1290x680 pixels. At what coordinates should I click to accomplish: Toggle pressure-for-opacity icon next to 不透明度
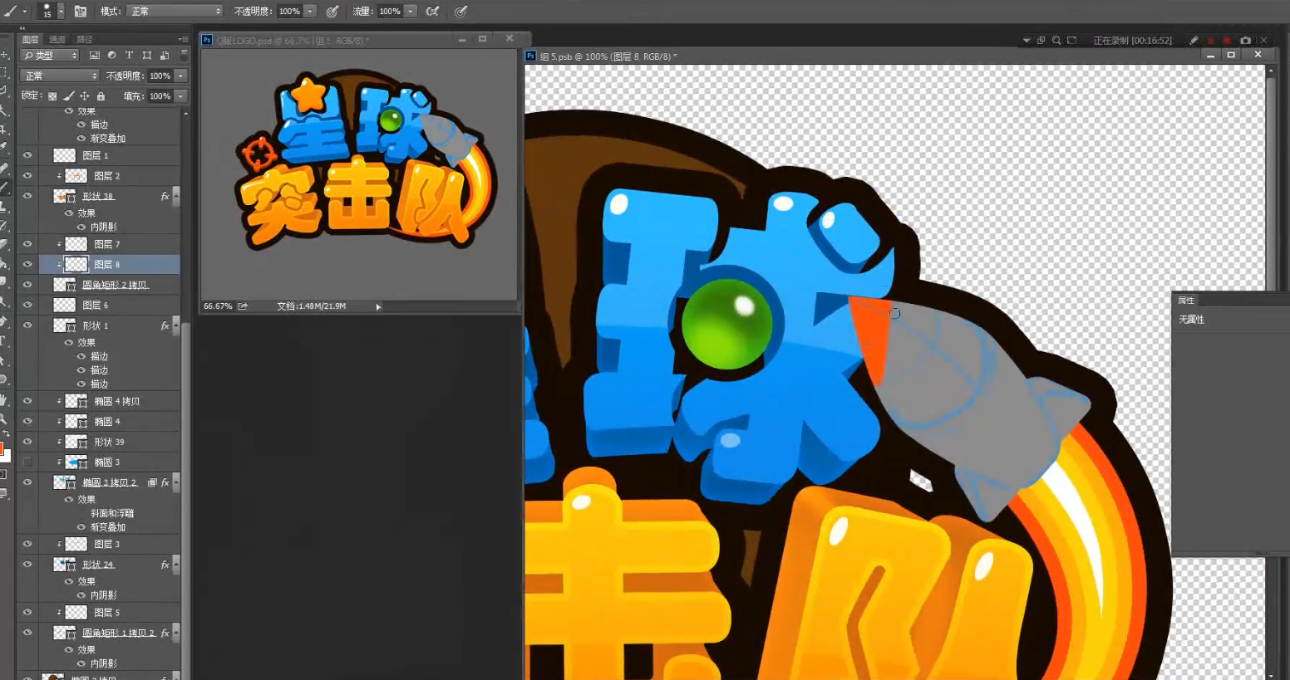click(332, 12)
